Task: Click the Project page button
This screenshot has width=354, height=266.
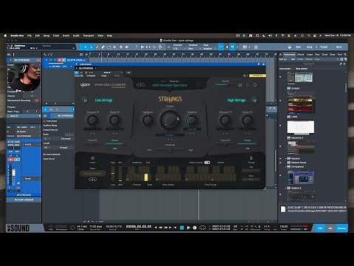Action: click(x=324, y=47)
